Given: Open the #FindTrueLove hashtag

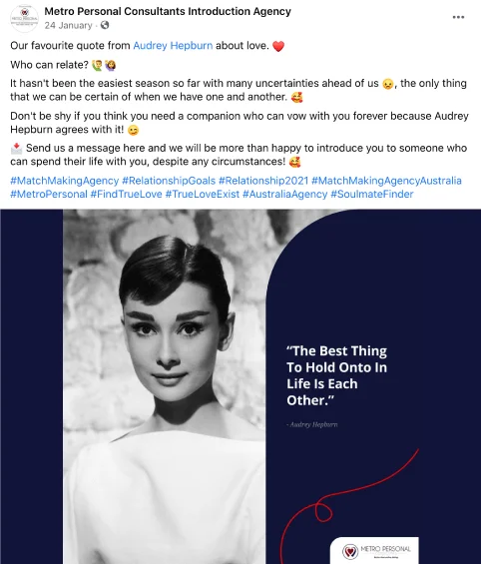Looking at the screenshot, I should pyautogui.click(x=126, y=195).
